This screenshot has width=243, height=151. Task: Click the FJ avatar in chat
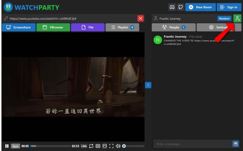pos(158,40)
